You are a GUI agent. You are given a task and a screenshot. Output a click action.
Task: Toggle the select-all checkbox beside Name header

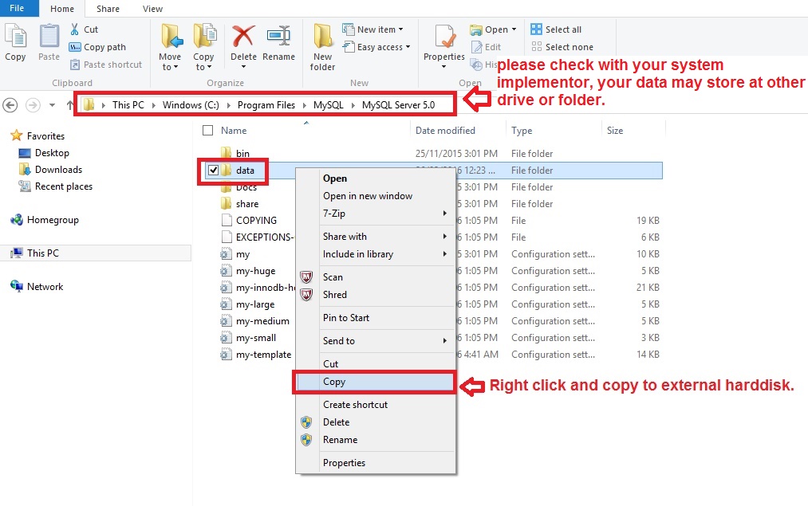click(208, 131)
